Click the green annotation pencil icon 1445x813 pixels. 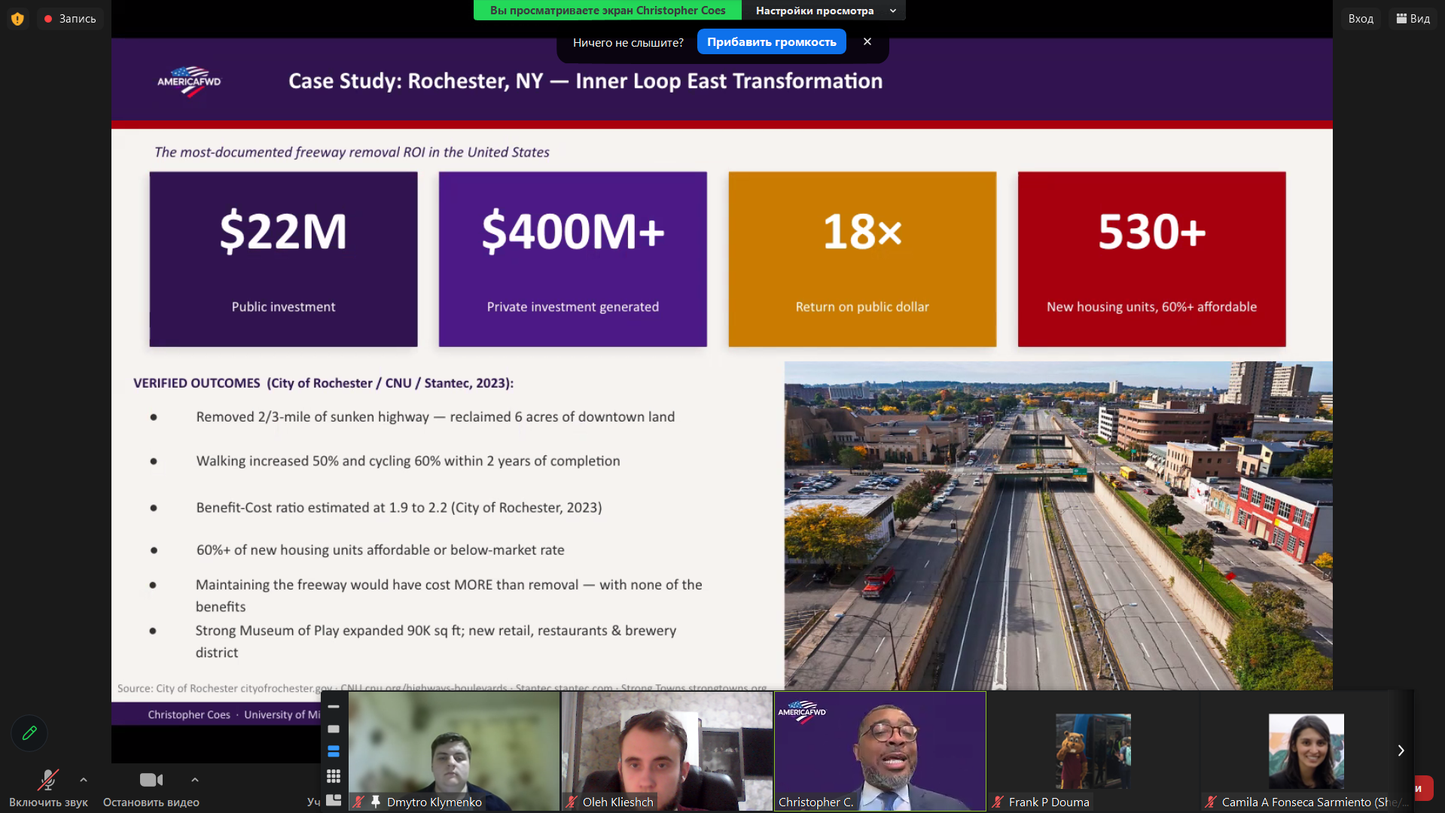29,732
